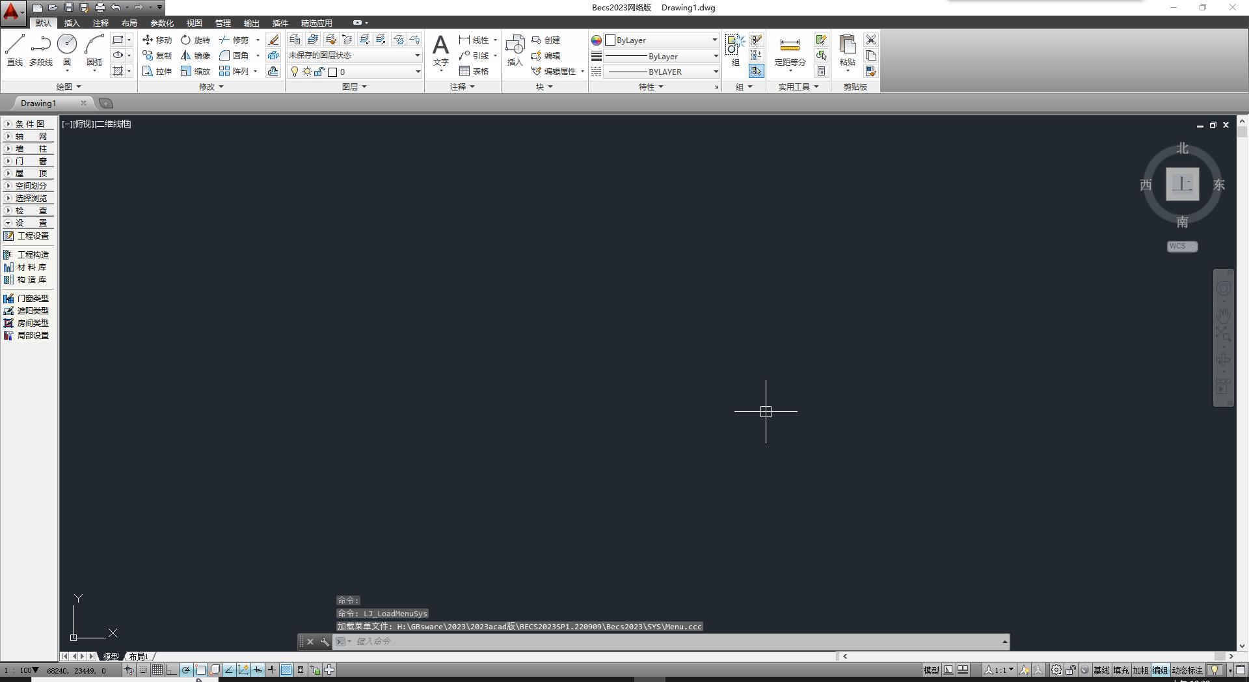Open 材料库 from the sidebar
The width and height of the screenshot is (1249, 682).
pyautogui.click(x=31, y=267)
